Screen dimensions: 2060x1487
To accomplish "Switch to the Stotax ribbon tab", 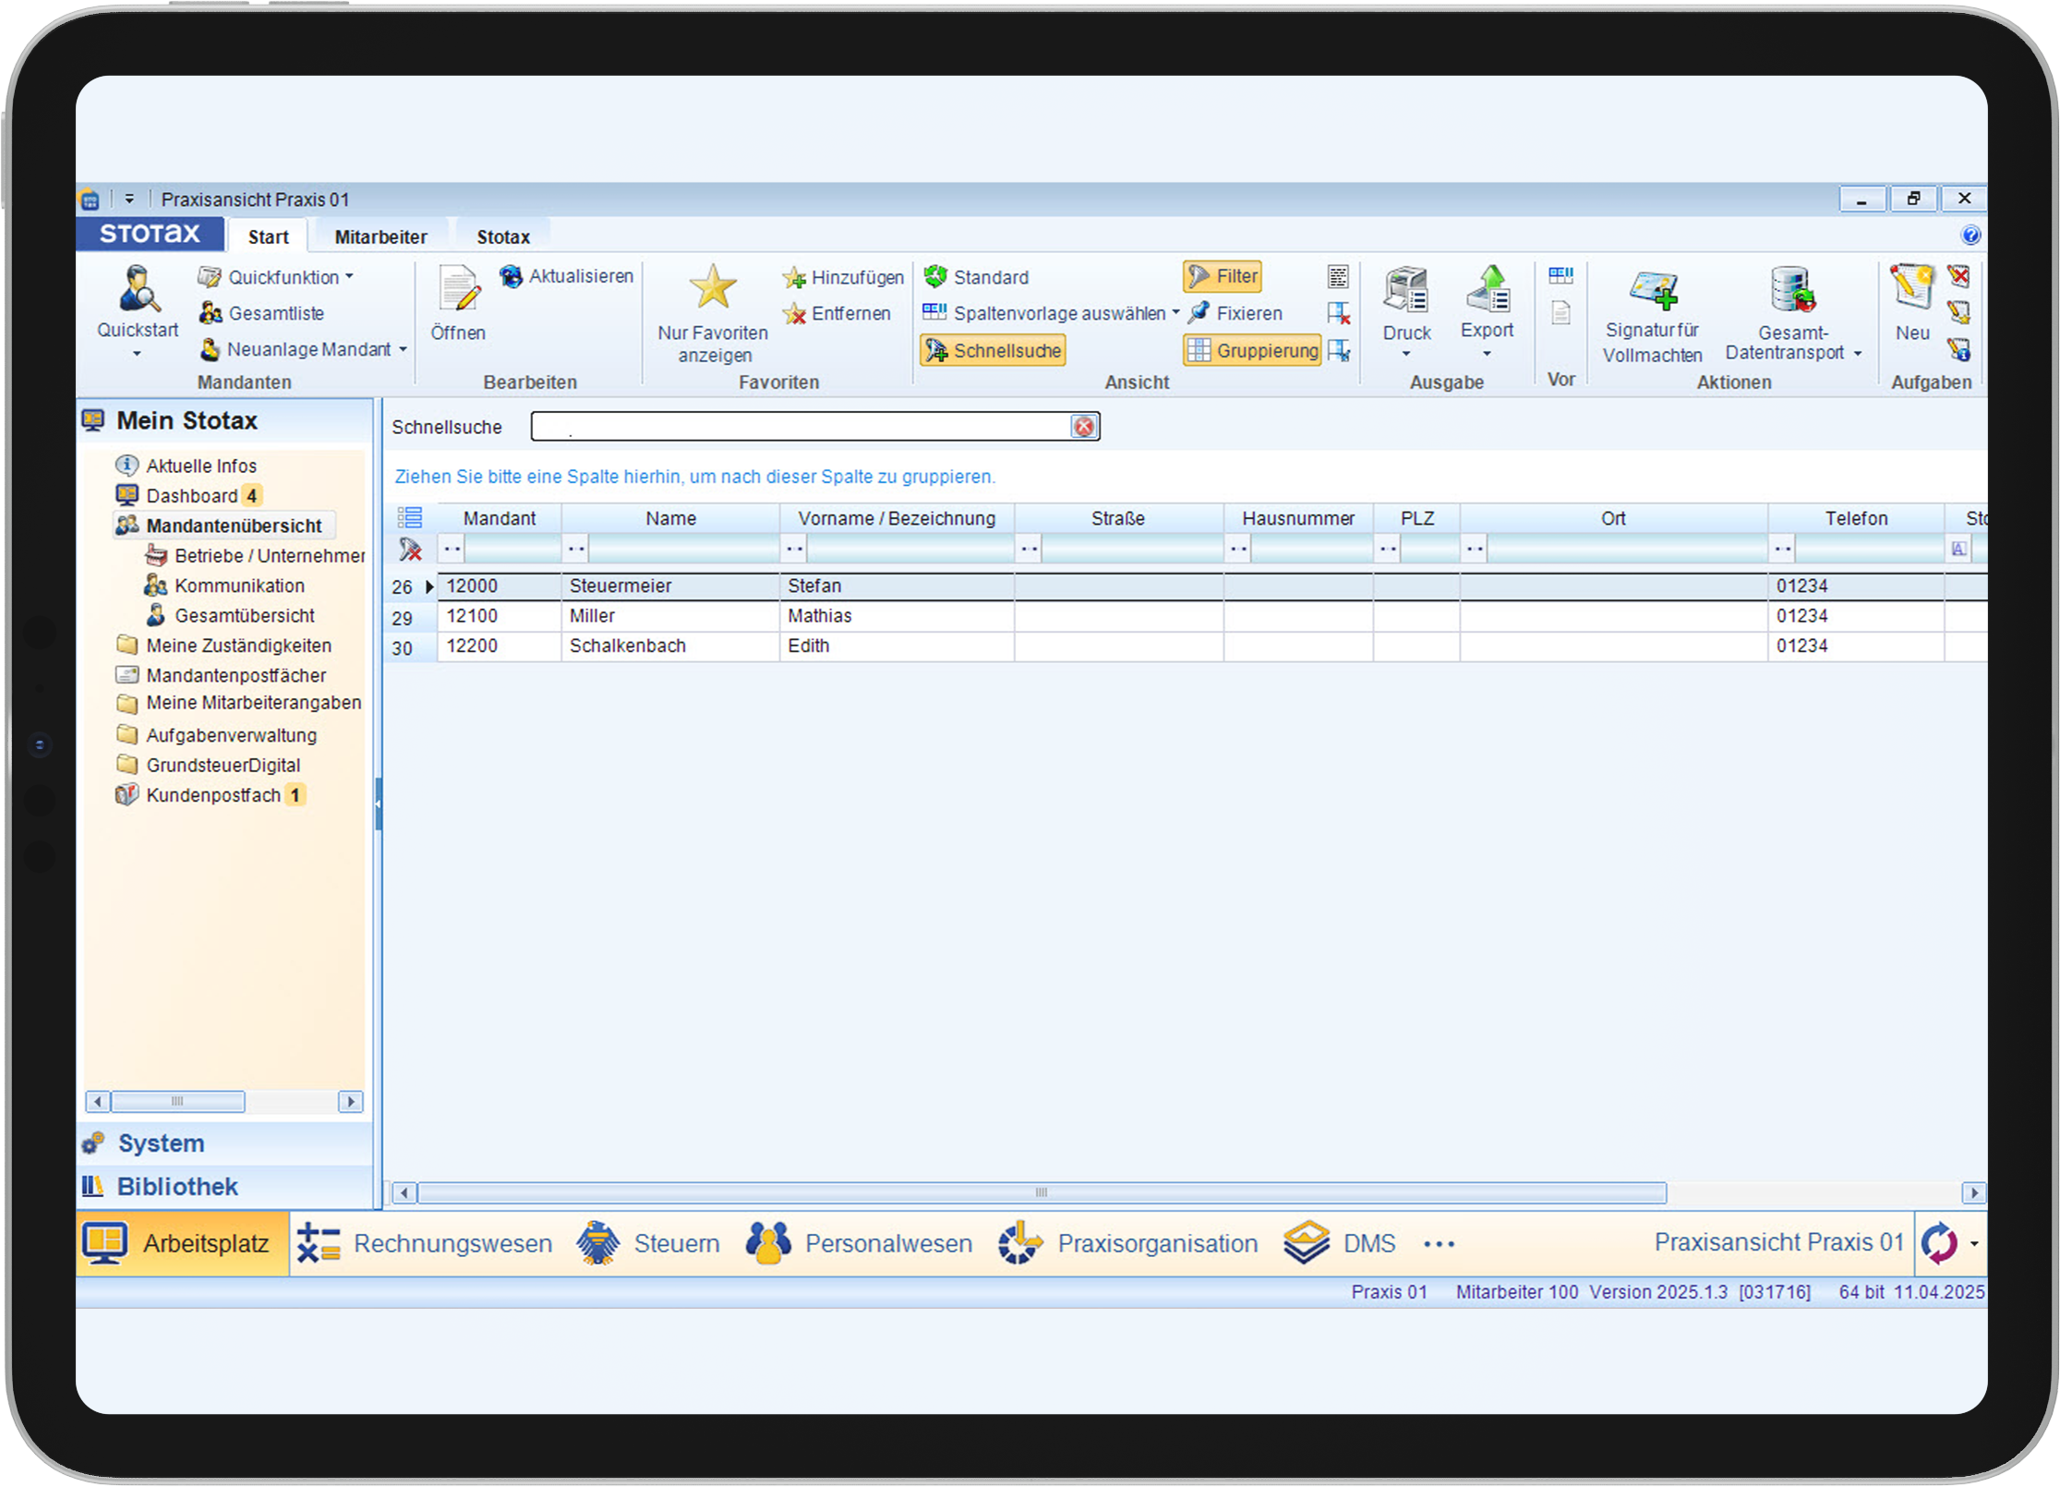I will pyautogui.click(x=502, y=237).
